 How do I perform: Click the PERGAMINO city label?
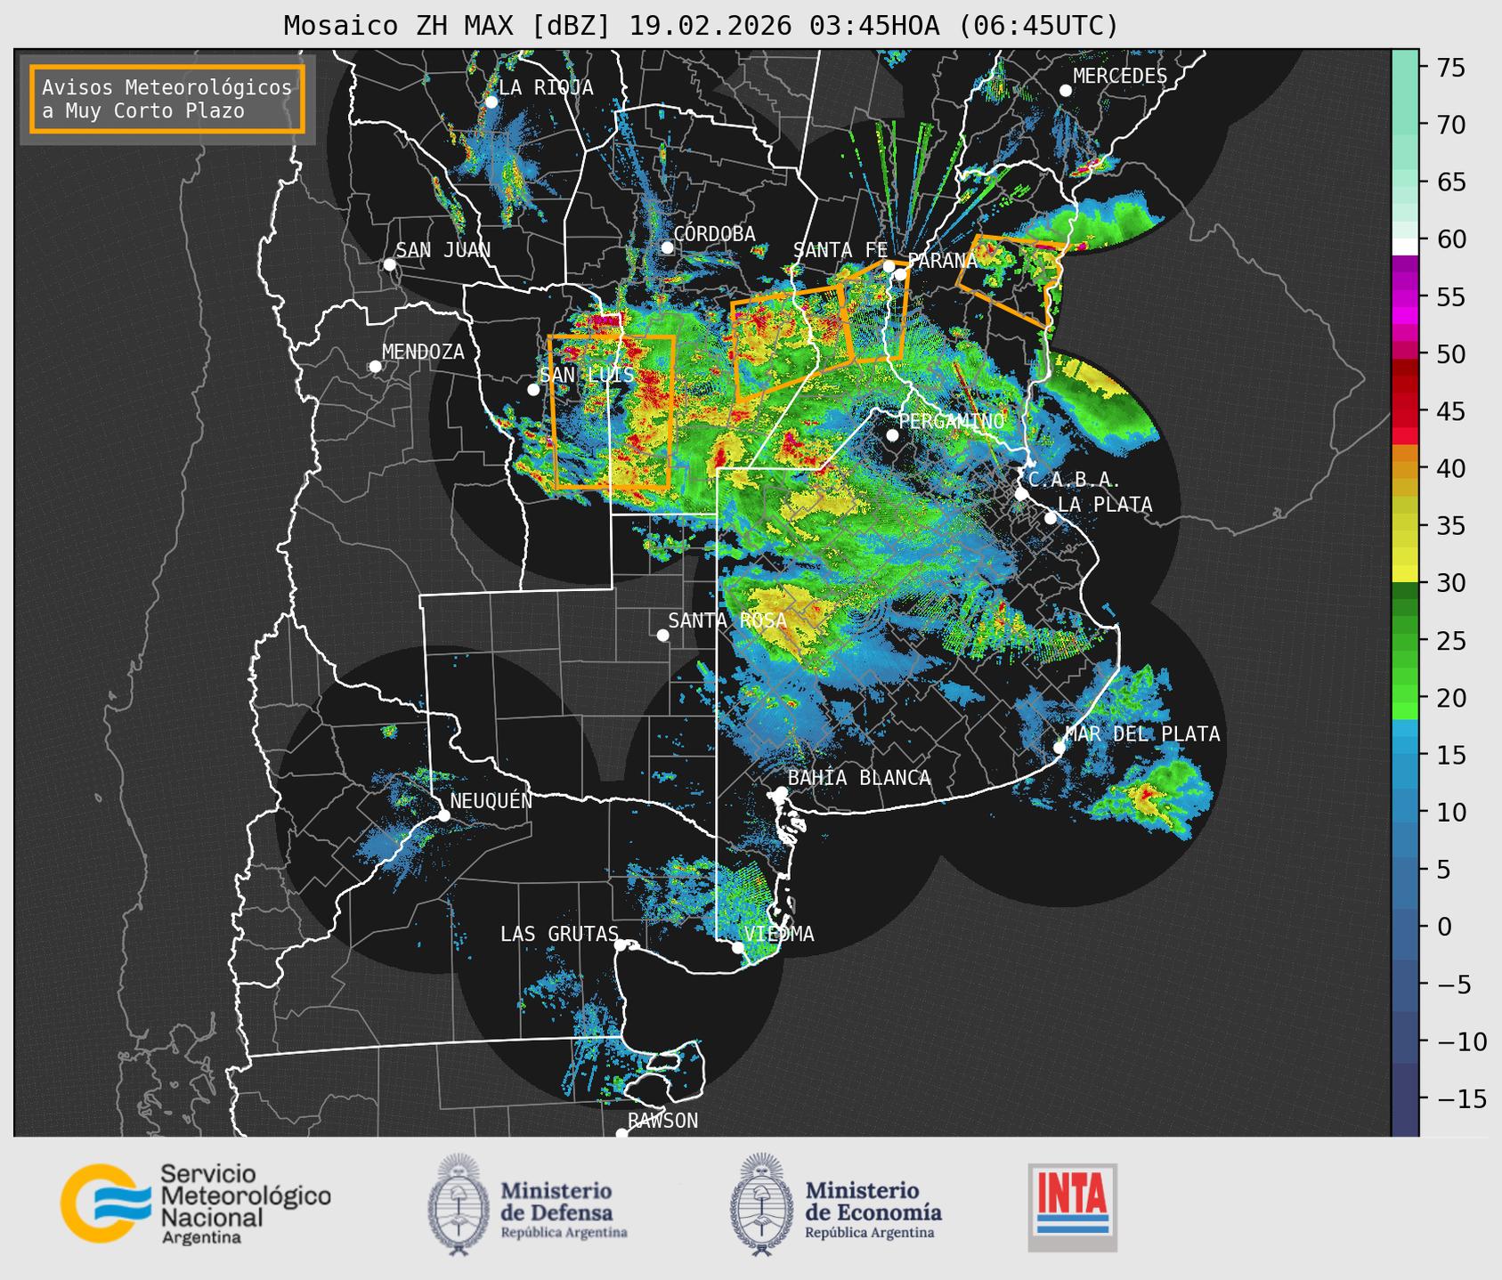point(952,421)
